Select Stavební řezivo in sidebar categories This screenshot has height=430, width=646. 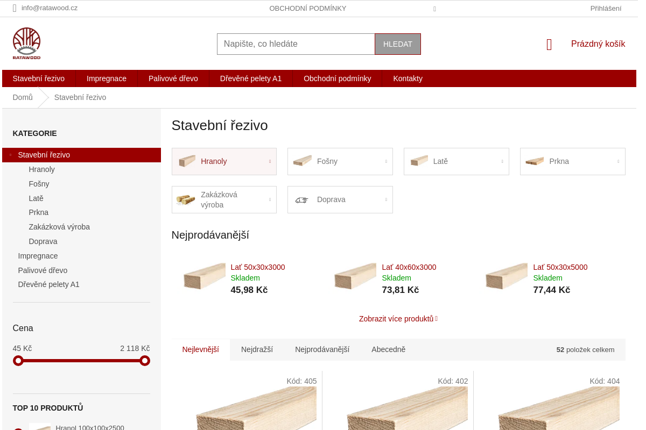coord(81,155)
